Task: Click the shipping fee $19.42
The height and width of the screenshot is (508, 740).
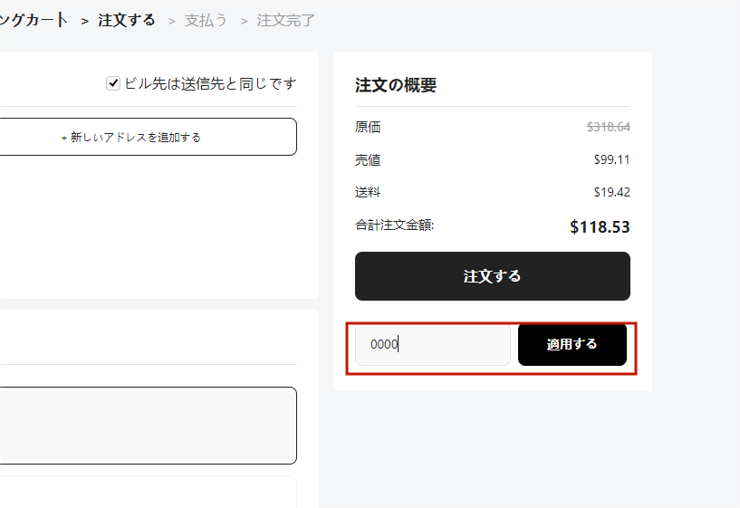Action: coord(611,192)
